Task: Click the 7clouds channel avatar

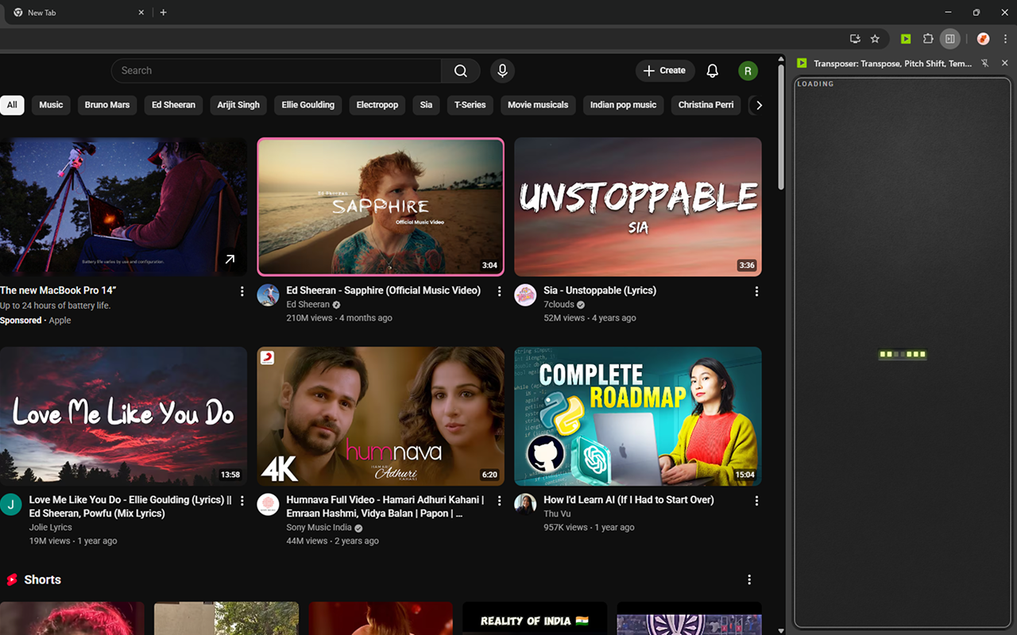Action: coord(525,295)
